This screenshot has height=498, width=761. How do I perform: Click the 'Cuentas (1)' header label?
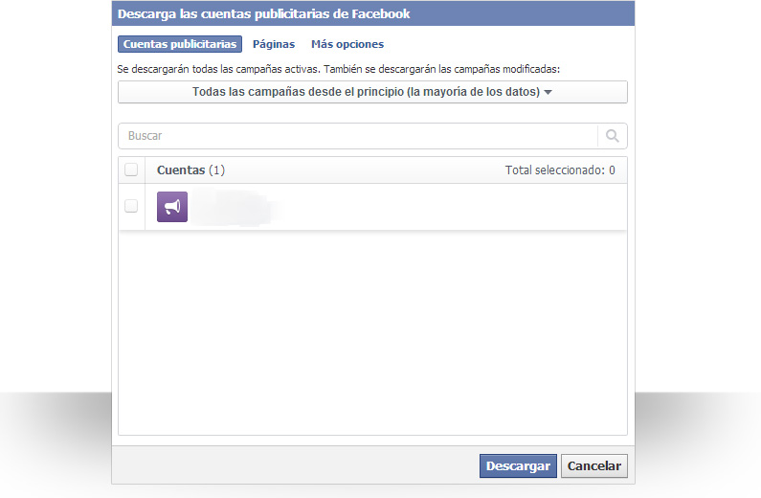point(190,170)
